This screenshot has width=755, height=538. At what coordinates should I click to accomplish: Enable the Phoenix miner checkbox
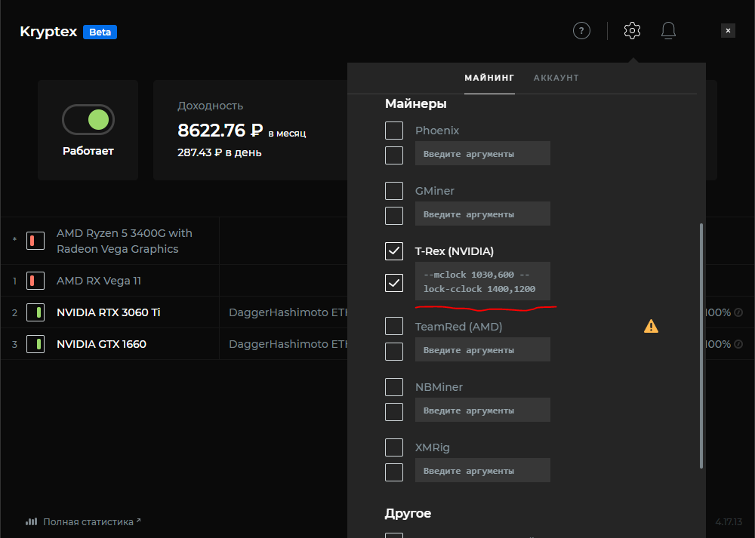tap(394, 131)
